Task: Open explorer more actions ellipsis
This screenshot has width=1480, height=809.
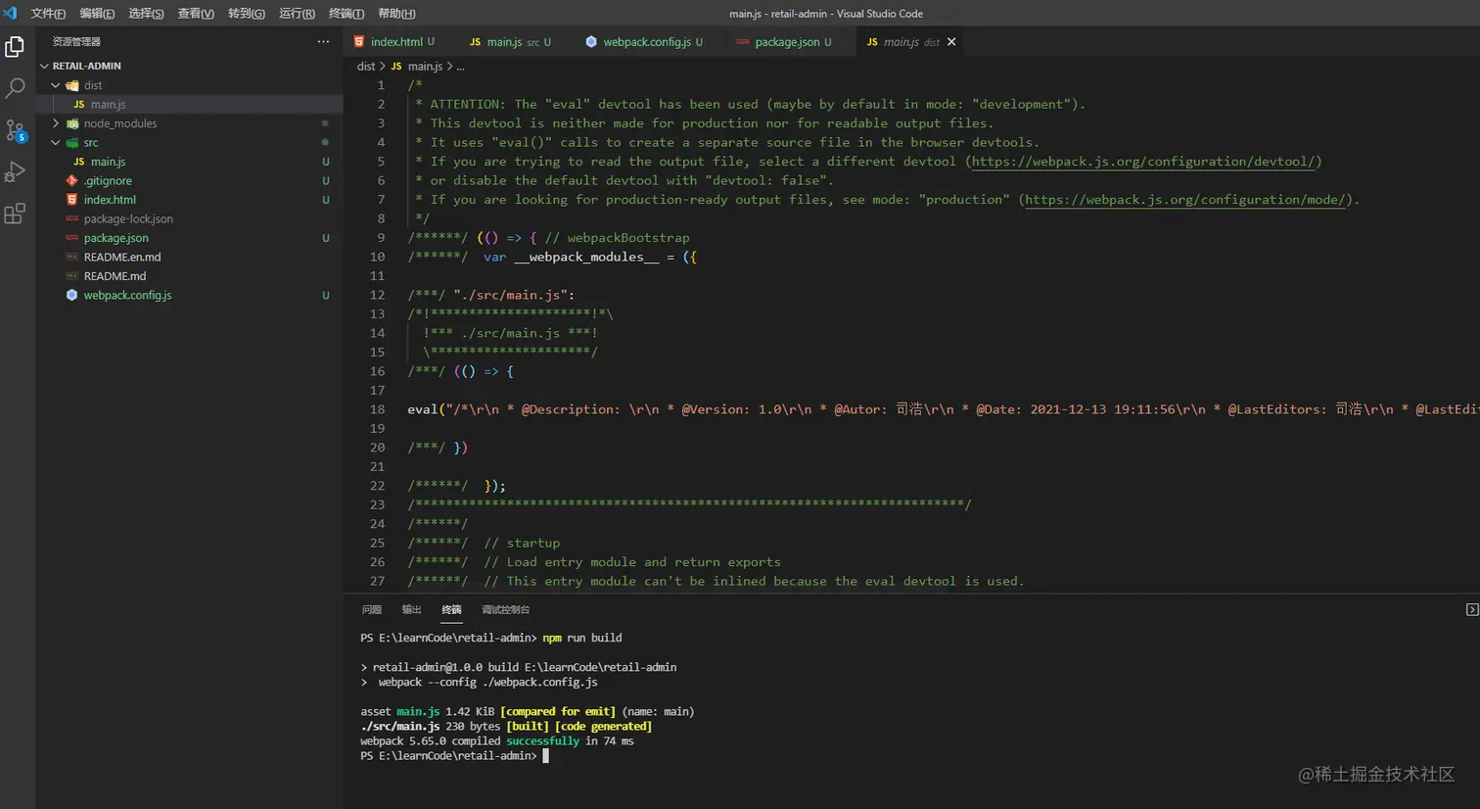Action: tap(323, 41)
